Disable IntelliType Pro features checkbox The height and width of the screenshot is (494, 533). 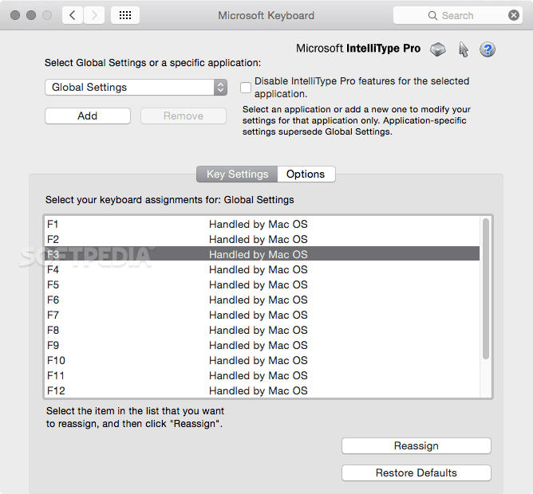tap(246, 88)
